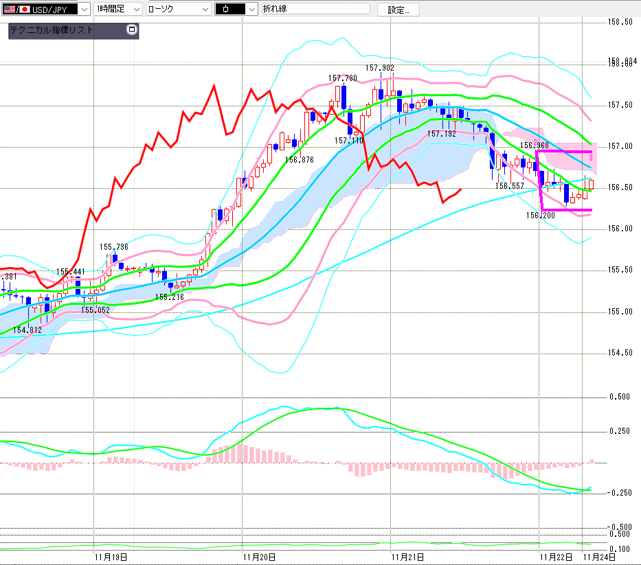Viewport: 641px width, 565px height.
Task: Select the 11月19日 date on time axis
Action: point(110,557)
